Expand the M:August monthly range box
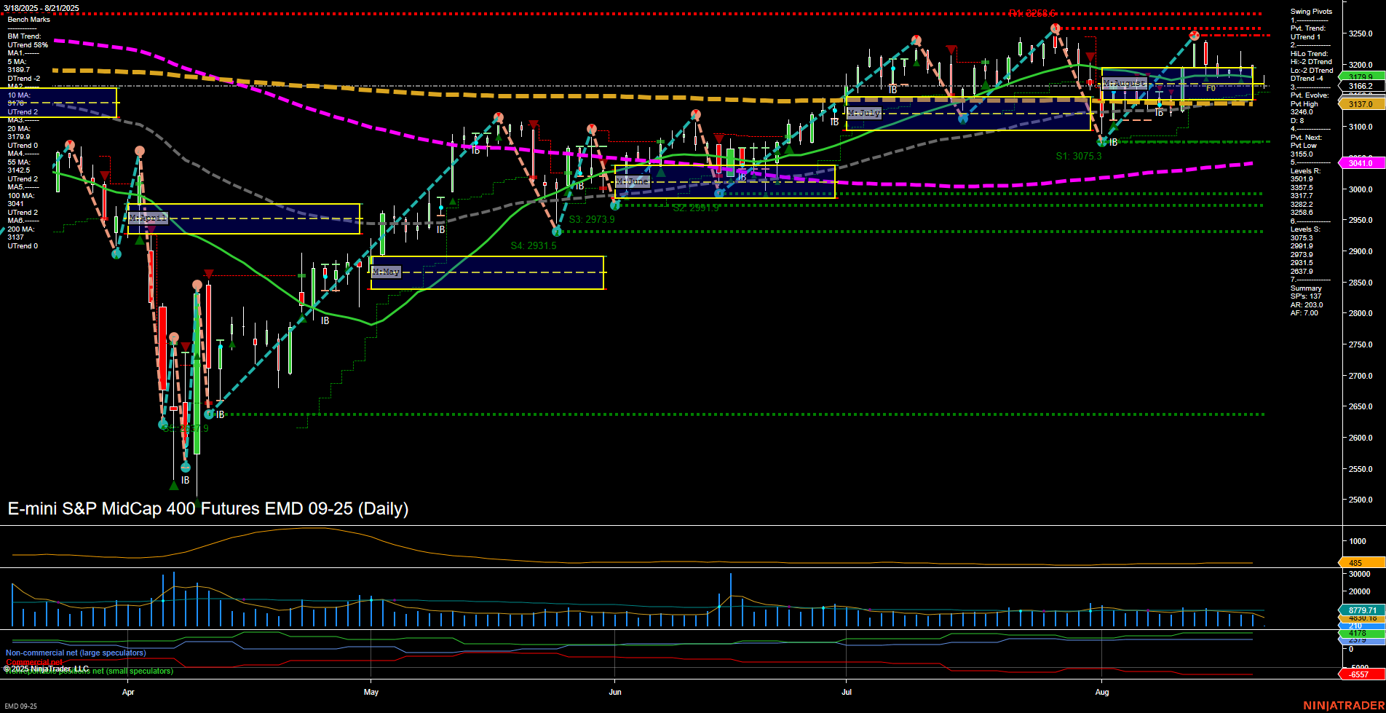Screen dimensions: 1386x713 (1125, 83)
